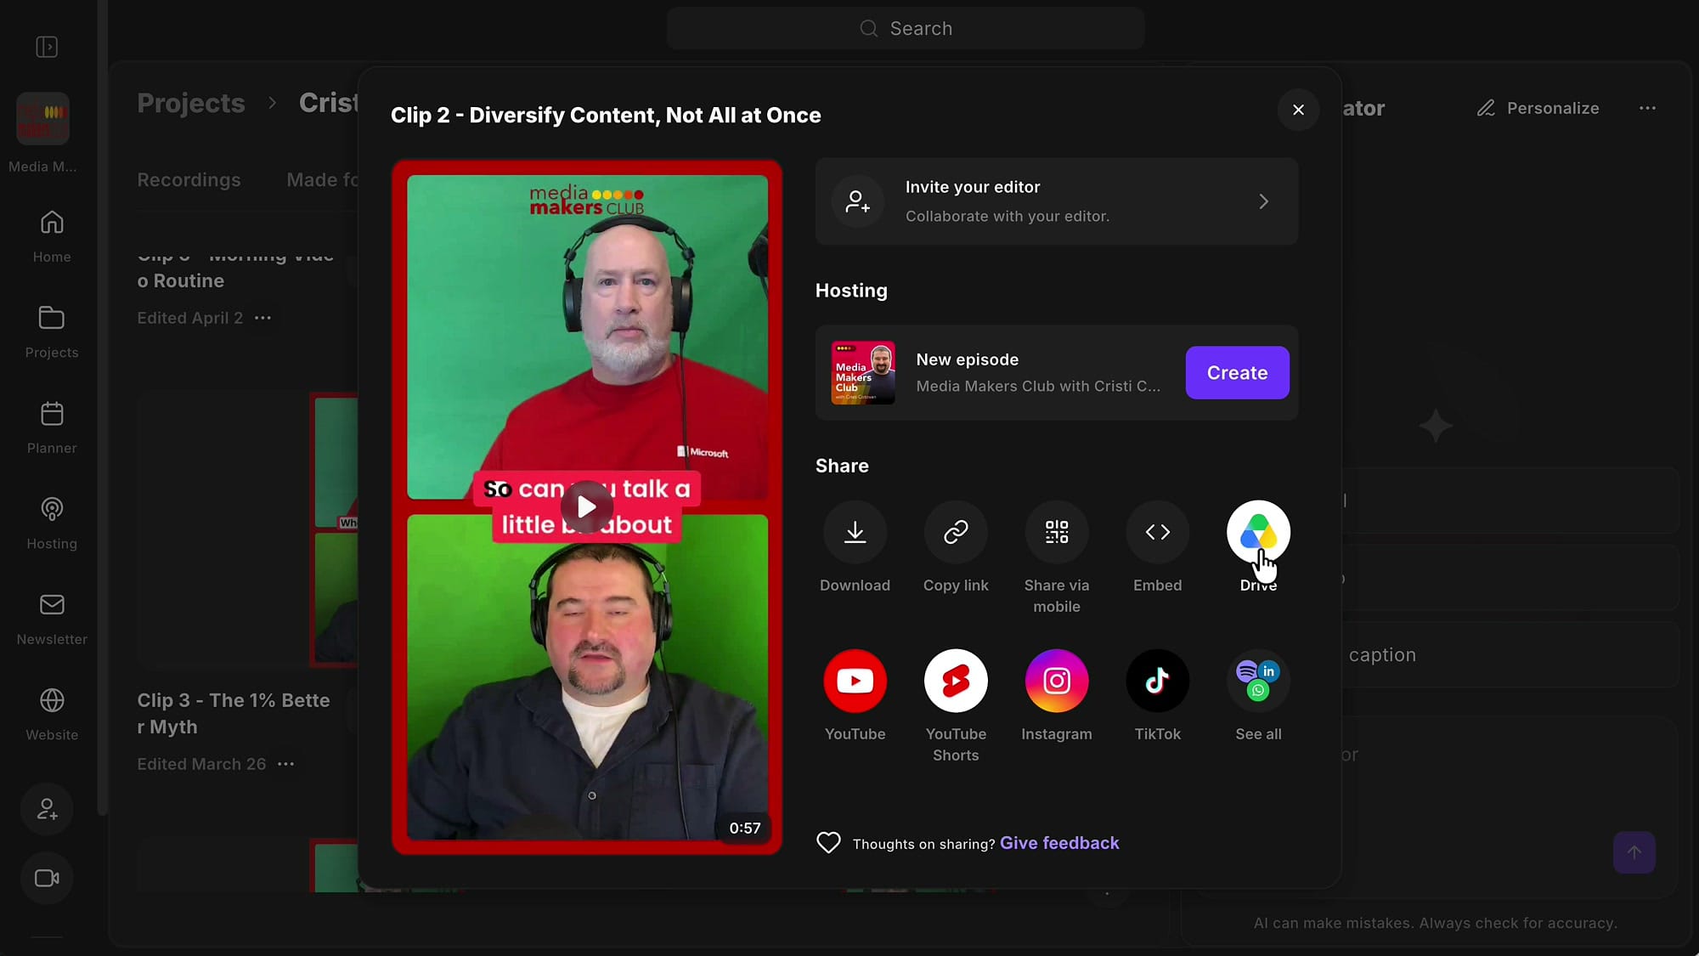
Task: Click the caption suggestion in AI panel
Action: coord(1510,654)
